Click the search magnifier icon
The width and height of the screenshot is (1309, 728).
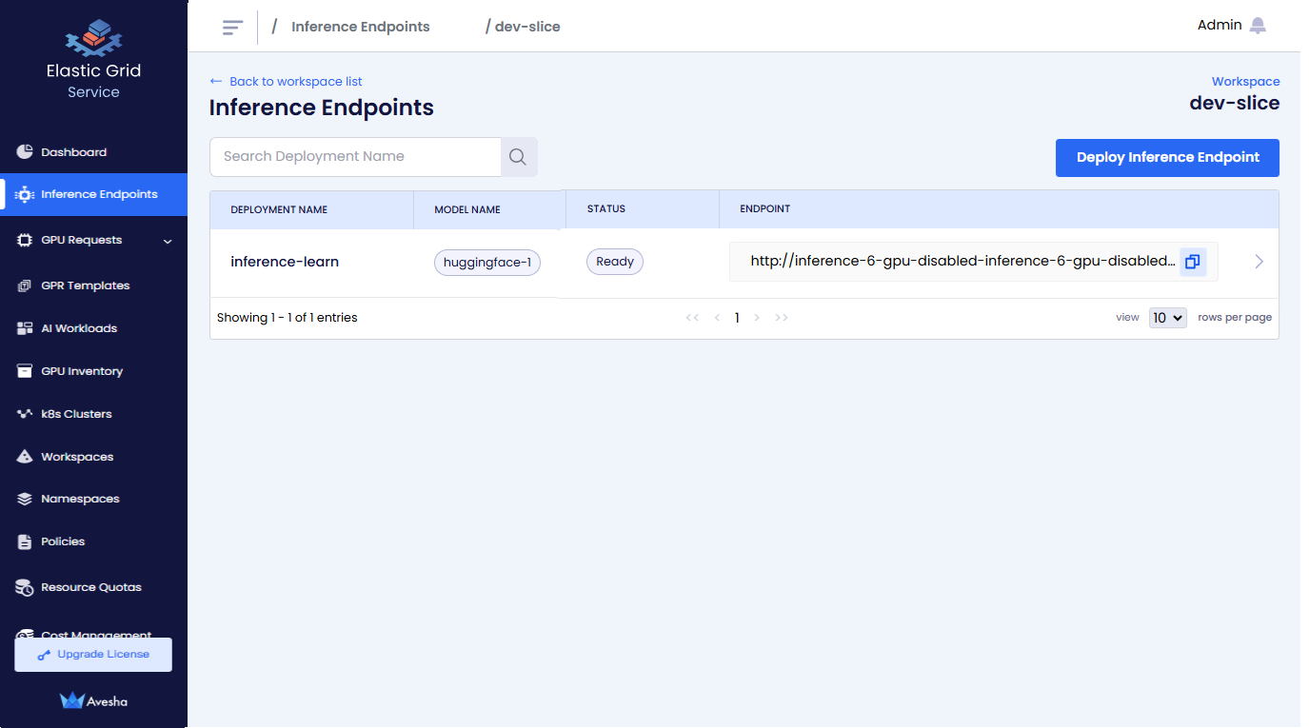point(517,156)
